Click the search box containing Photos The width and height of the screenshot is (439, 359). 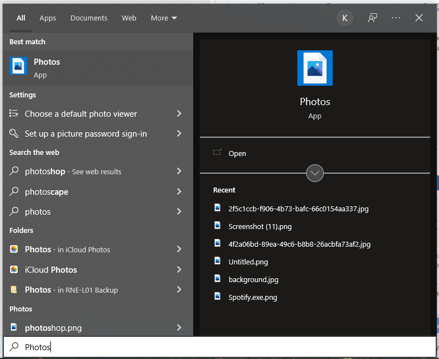coord(221,347)
